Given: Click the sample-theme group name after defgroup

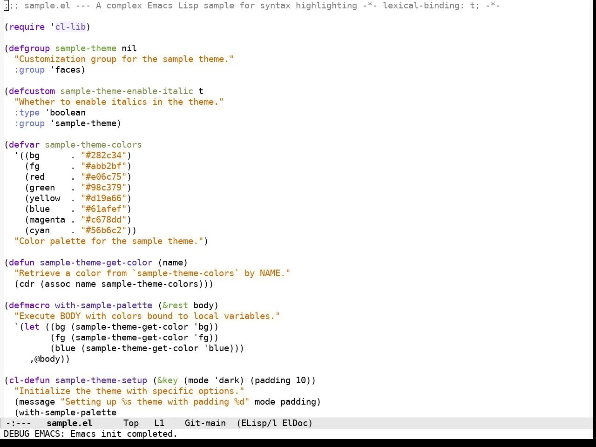Looking at the screenshot, I should point(86,48).
